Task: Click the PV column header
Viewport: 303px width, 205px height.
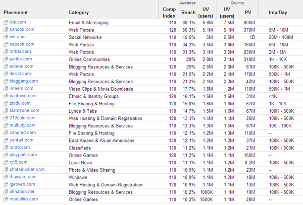Action: 248,13
